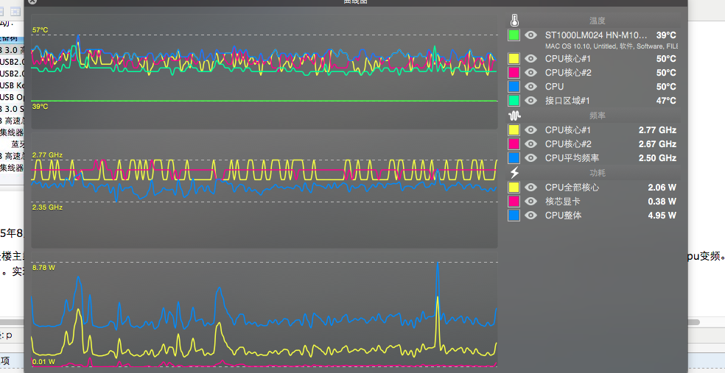Screen dimensions: 725x373
Task: Select the 功耗 section header
Action: pyautogui.click(x=597, y=173)
